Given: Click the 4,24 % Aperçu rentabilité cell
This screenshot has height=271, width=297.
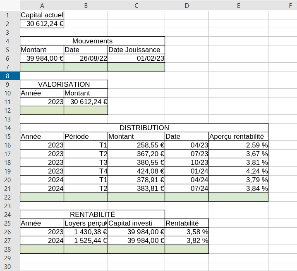Looking at the screenshot, I should [238, 171].
